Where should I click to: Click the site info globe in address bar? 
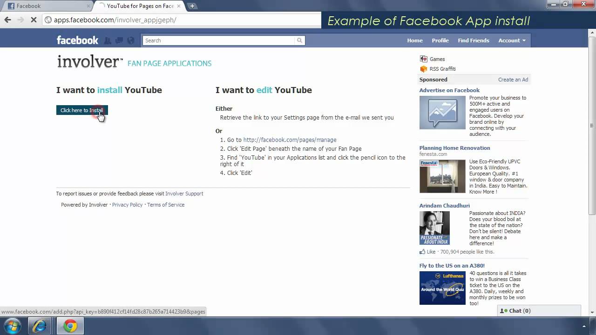click(48, 20)
